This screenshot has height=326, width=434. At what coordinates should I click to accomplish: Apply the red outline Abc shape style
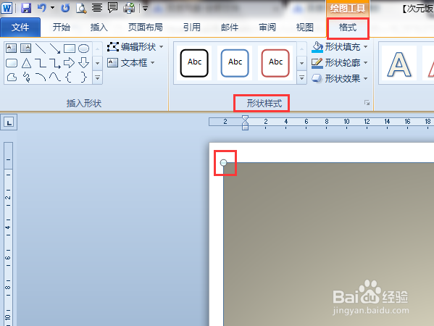click(275, 63)
